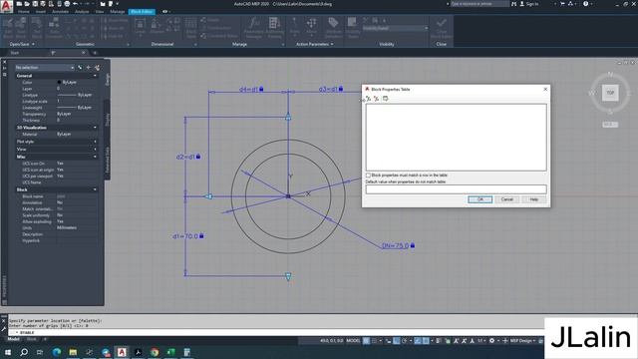
Task: Click the AutoCAD application menu logo
Action: [x=7, y=6]
